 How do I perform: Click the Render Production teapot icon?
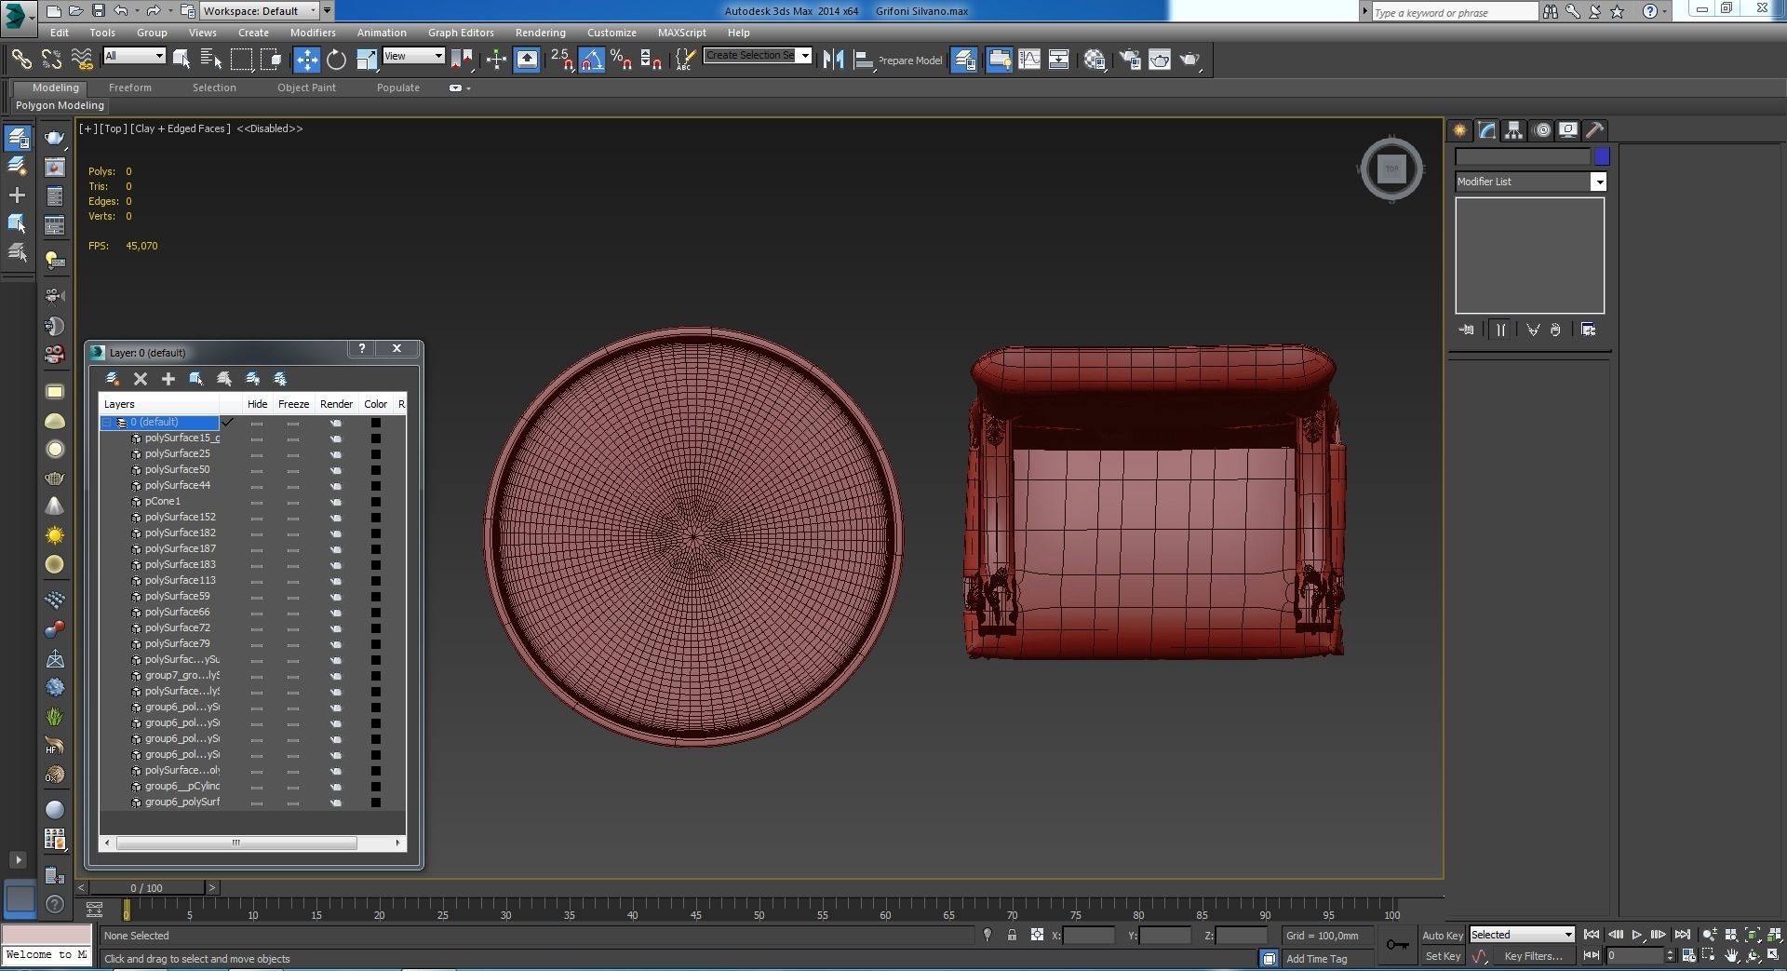1190,60
